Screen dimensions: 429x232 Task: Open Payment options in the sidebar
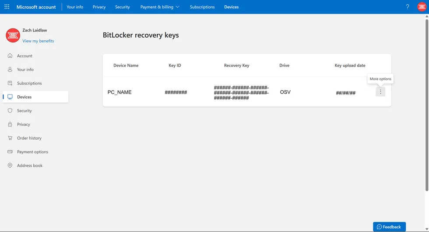[32, 152]
